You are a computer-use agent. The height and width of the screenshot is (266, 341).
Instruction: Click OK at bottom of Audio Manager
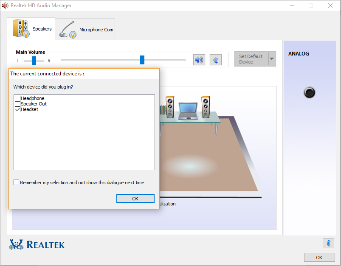[x=319, y=258]
